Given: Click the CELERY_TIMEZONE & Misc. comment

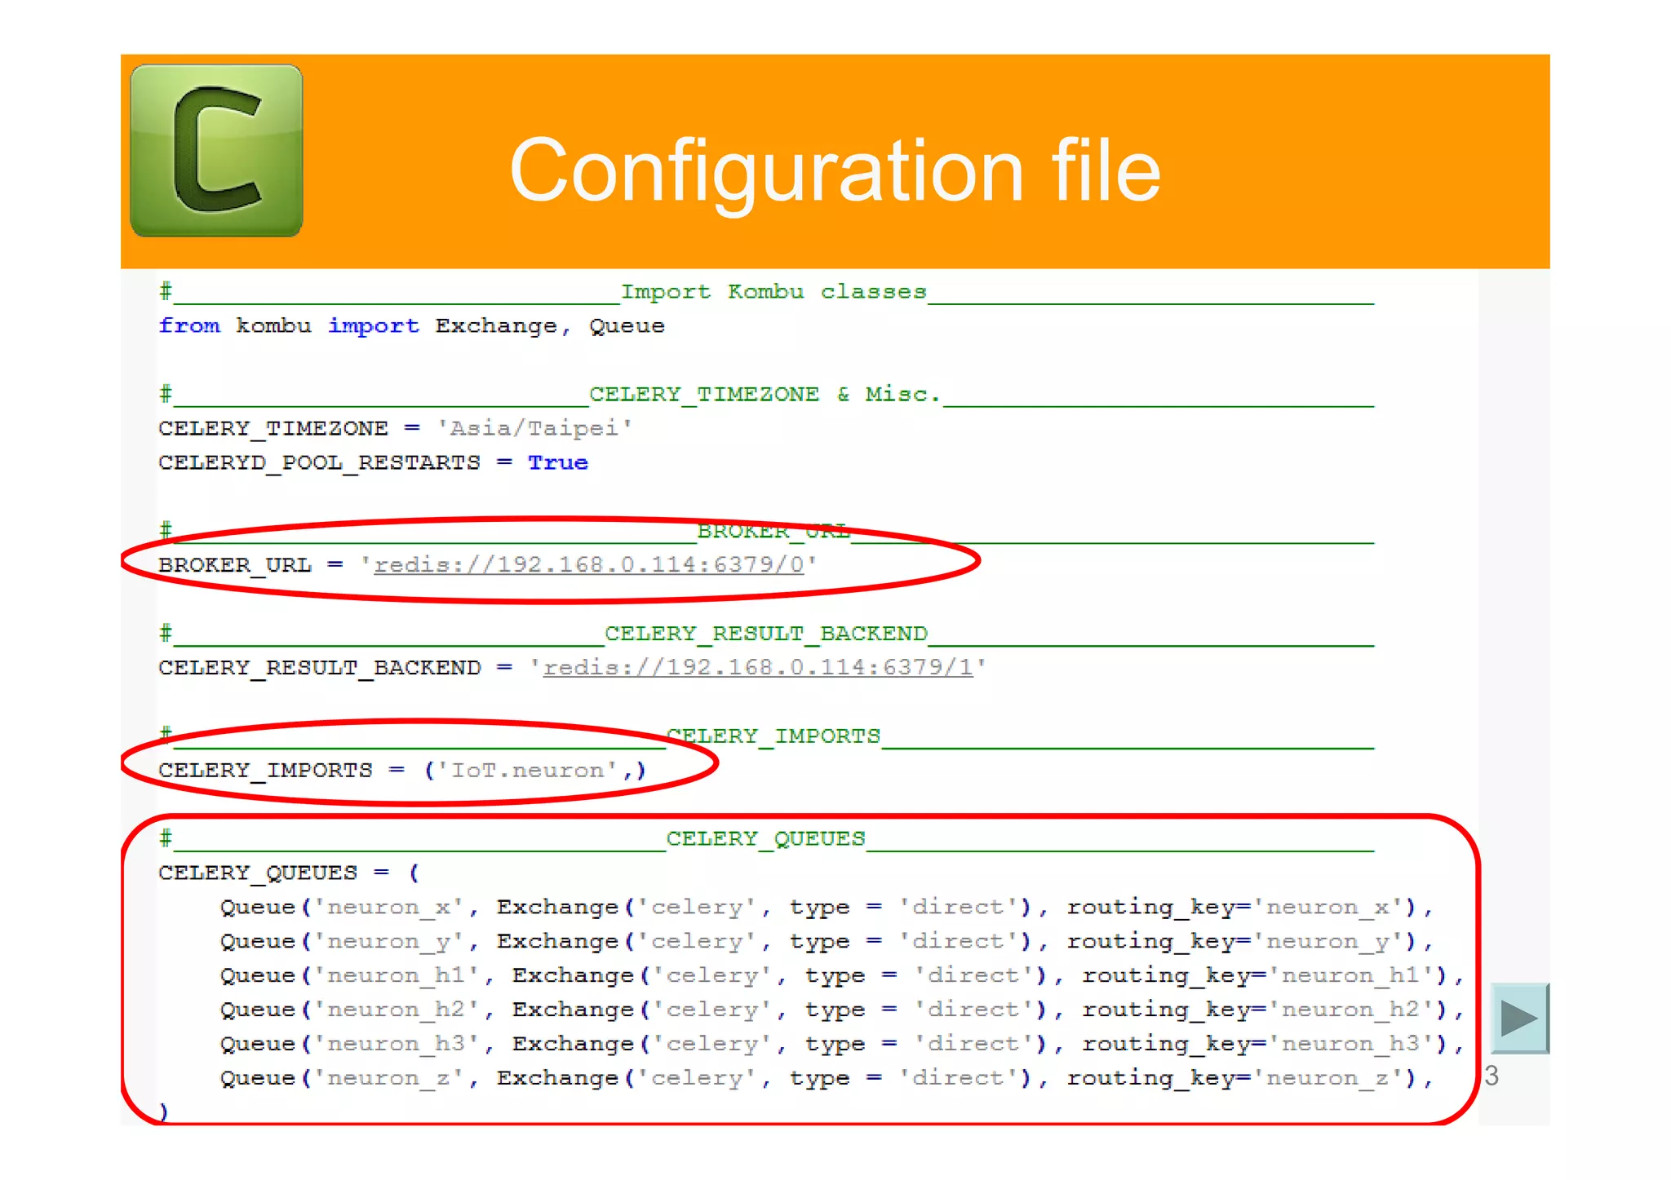Looking at the screenshot, I should [x=764, y=395].
